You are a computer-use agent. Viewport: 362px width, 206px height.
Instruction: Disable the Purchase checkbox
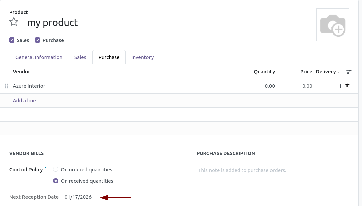37,40
